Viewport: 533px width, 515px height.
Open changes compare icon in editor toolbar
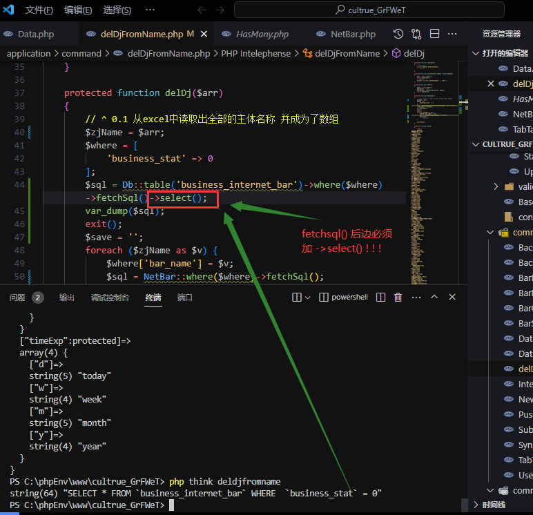coord(416,34)
